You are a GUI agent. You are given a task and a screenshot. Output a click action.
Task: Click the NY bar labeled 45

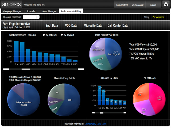coord(112,102)
